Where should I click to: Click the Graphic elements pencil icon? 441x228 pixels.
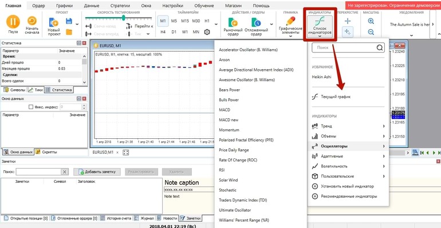coord(290,21)
